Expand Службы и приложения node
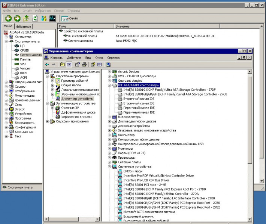Image resolution: width=266 pixels, height=224 pixels. (x=47, y=121)
